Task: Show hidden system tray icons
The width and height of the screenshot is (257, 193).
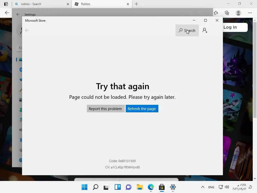Action: pos(203,187)
